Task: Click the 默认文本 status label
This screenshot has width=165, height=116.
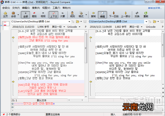Action: click(x=42, y=100)
